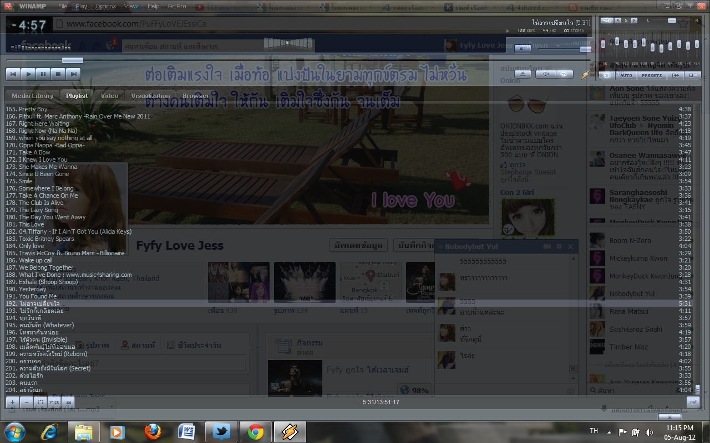
Task: Click the equalizer export/send arrow button
Action: coord(676,75)
